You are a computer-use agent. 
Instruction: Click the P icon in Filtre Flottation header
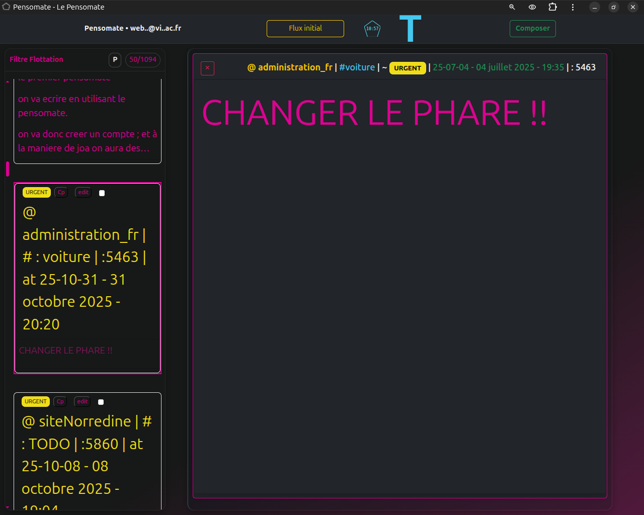coord(115,59)
